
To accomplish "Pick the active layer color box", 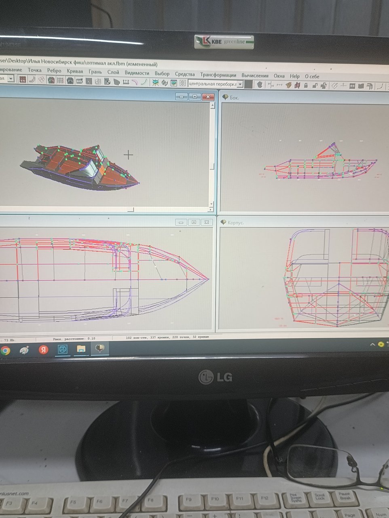I will pyautogui.click(x=249, y=84).
